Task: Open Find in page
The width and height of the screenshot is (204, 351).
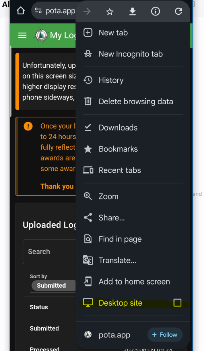Action: tap(133, 239)
